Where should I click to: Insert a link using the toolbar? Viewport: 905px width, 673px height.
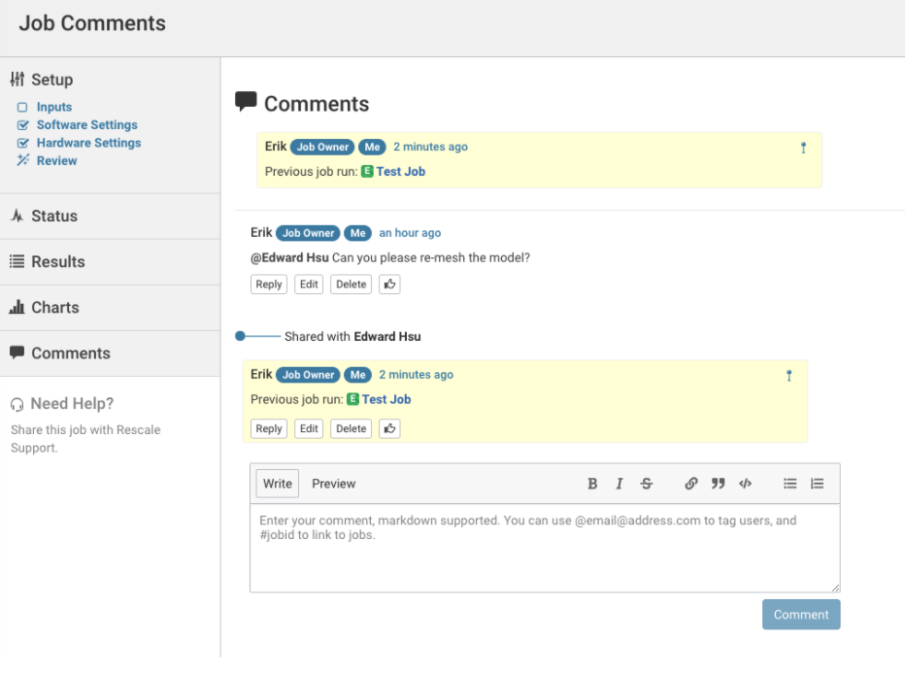(x=691, y=484)
